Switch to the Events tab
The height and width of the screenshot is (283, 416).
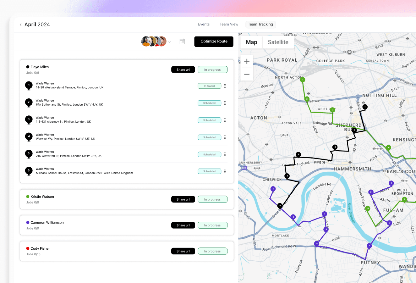[x=204, y=24]
